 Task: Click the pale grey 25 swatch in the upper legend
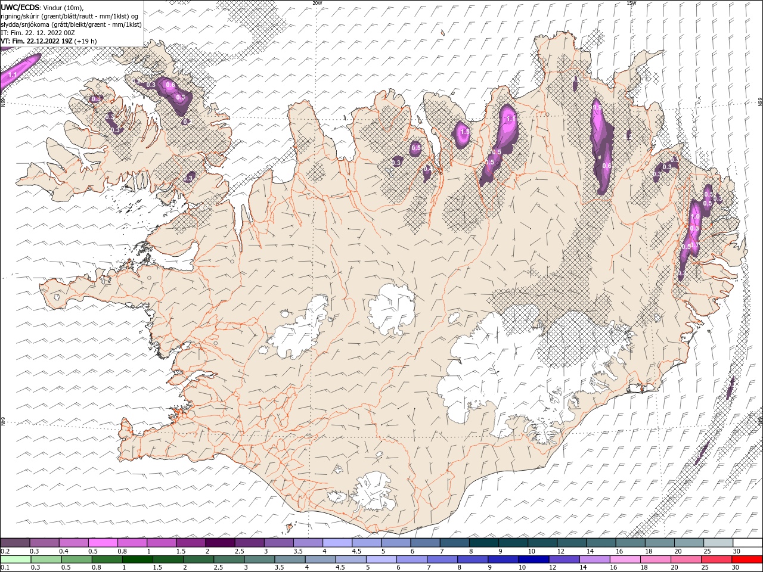pos(718,542)
